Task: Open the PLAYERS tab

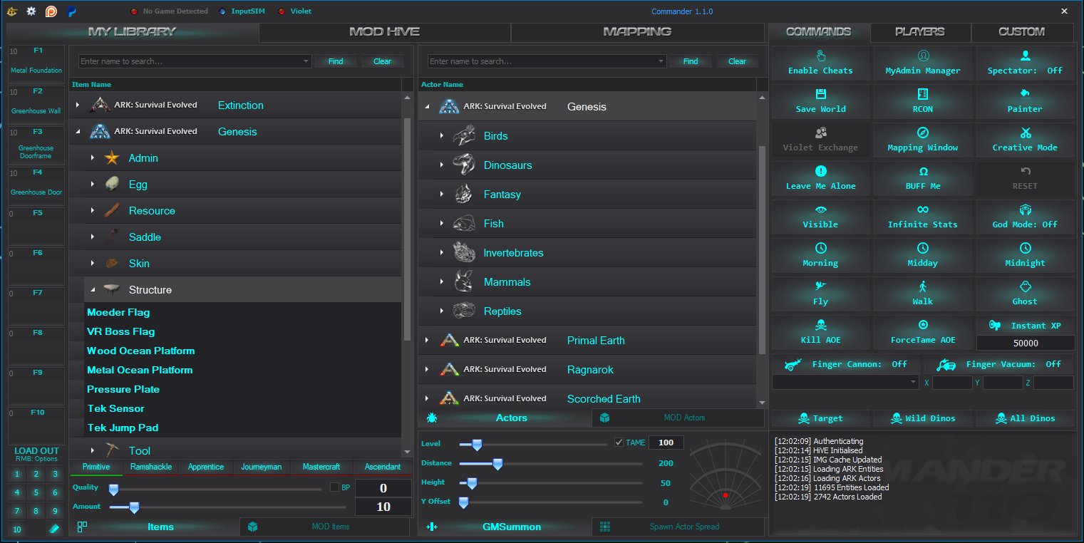Action: tap(919, 32)
